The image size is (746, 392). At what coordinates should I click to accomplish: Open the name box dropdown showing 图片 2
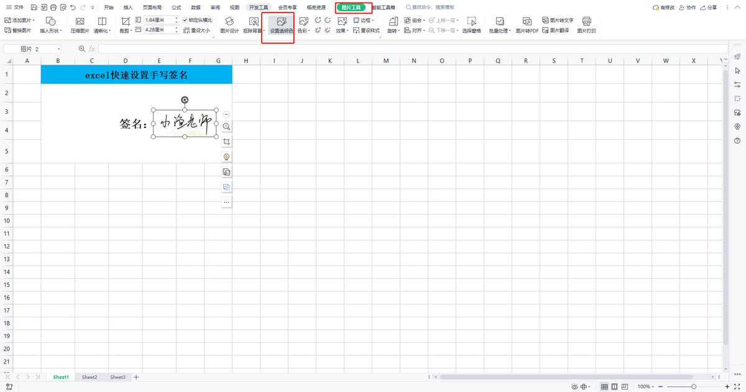(x=58, y=49)
